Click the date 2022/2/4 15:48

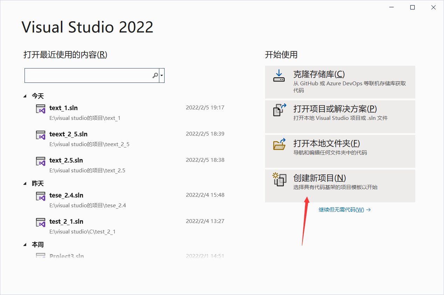point(205,195)
